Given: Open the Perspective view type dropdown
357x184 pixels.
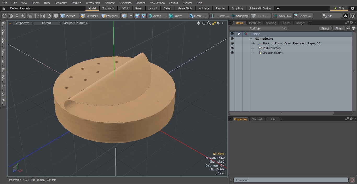Looking at the screenshot, I should (x=22, y=23).
